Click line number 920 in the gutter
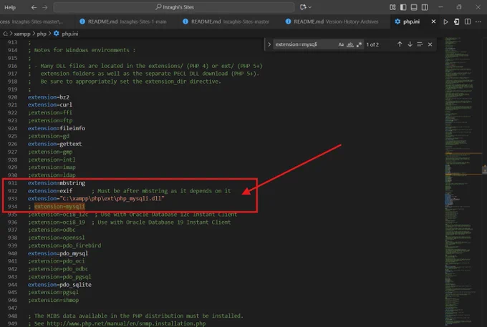The height and width of the screenshot is (327, 487). 12,97
